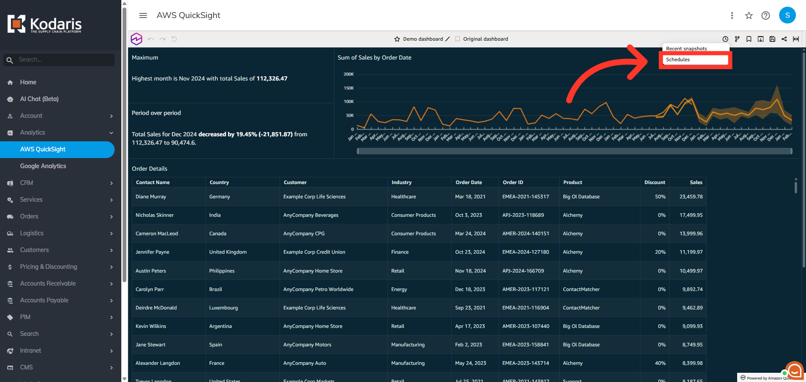Click the star beside Demo dashboard
Screen dimensions: 806x382
point(397,39)
